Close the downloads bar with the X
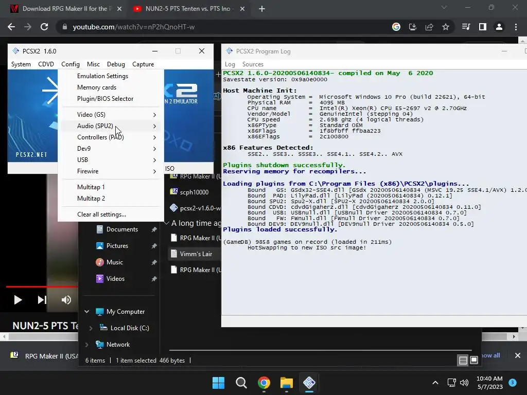The height and width of the screenshot is (395, 527). (x=518, y=355)
